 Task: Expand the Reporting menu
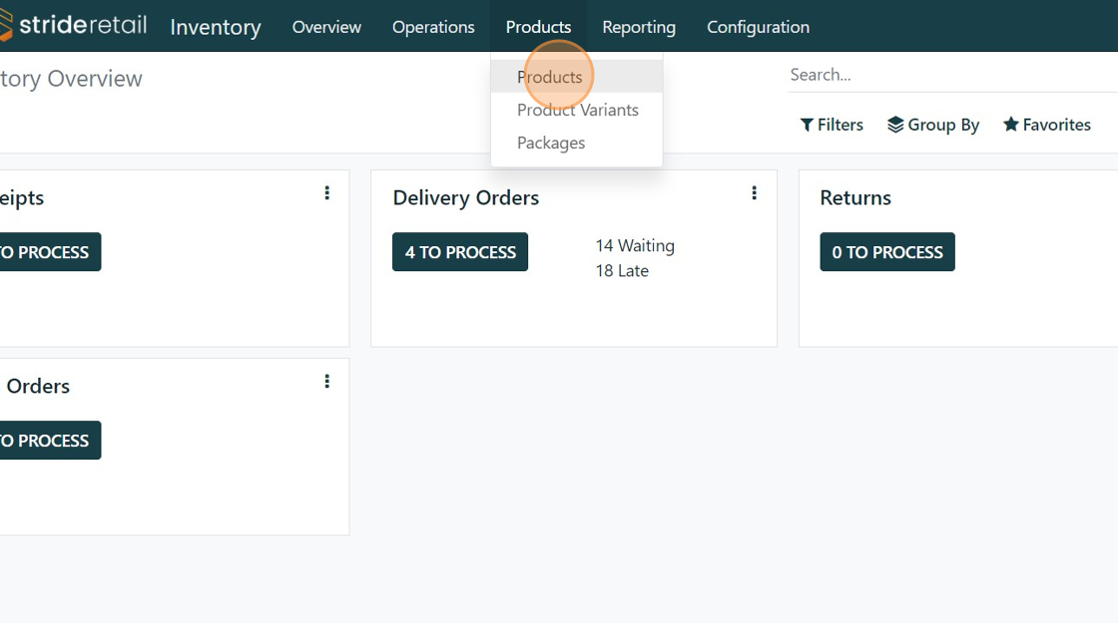tap(639, 27)
